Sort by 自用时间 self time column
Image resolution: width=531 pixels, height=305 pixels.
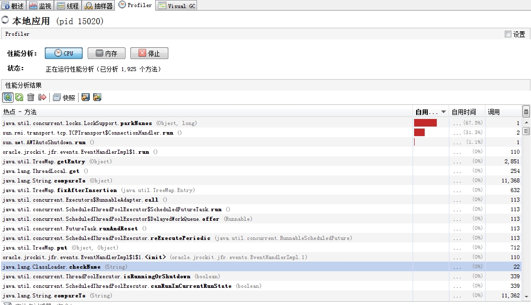click(467, 112)
